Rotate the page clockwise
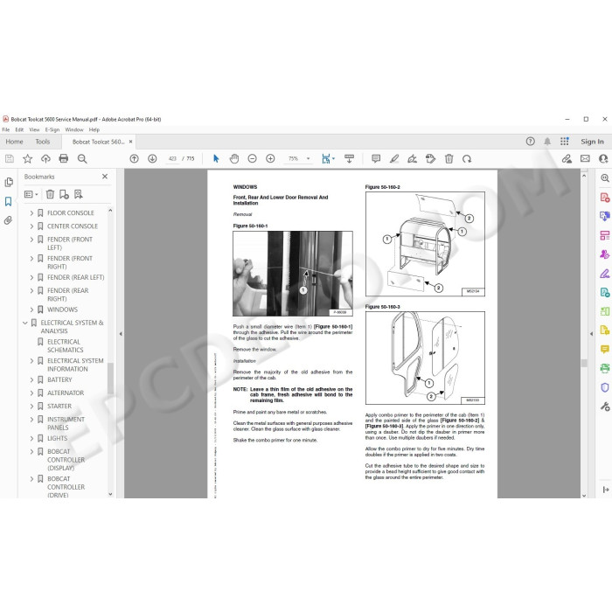 click(467, 158)
